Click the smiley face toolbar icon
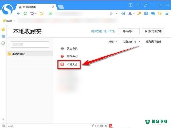The width and height of the screenshot is (171, 128). point(160,13)
